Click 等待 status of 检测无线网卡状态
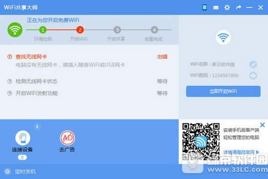 pos(162,81)
